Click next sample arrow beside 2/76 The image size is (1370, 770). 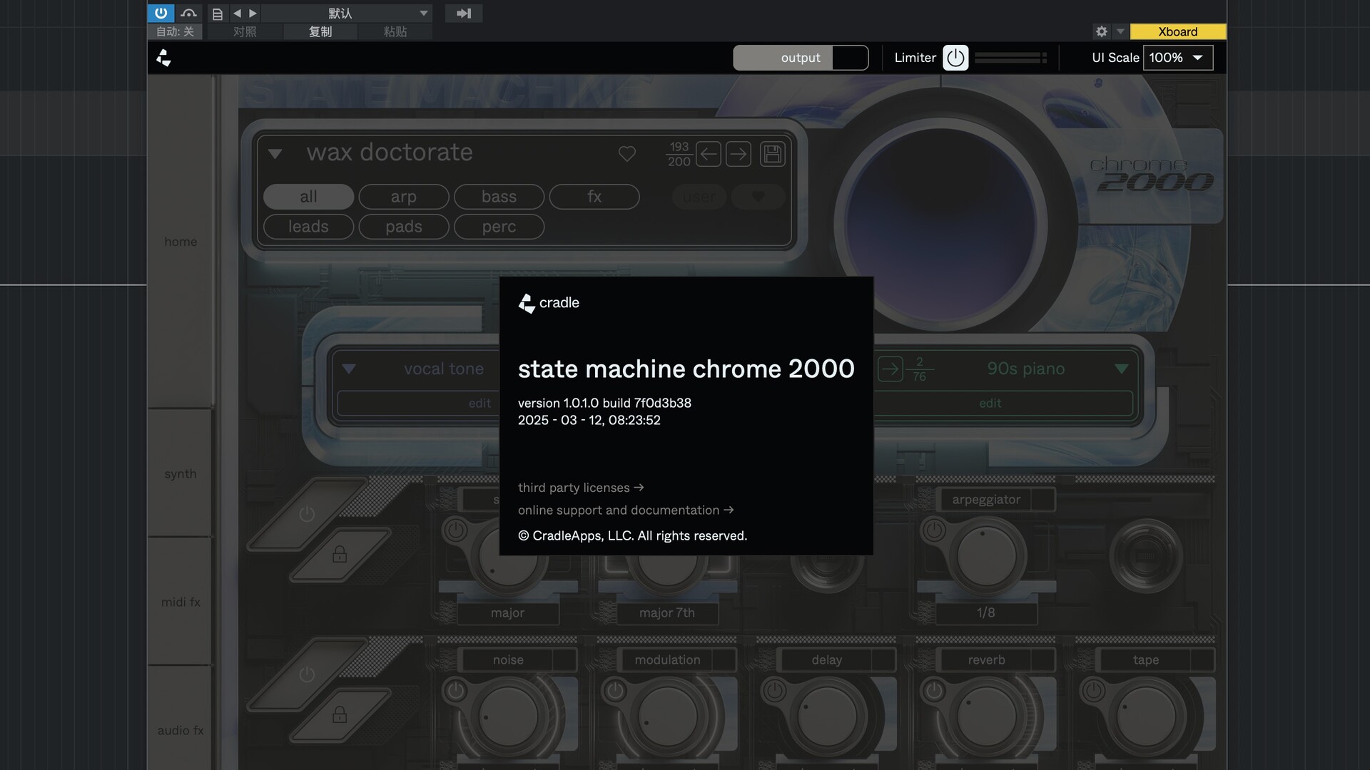coord(890,369)
